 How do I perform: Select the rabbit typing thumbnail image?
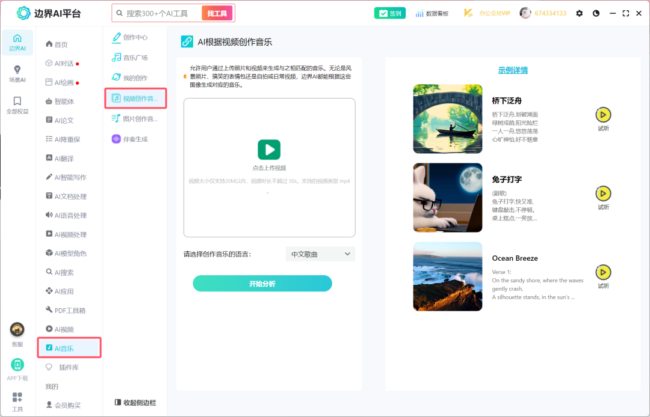click(447, 198)
